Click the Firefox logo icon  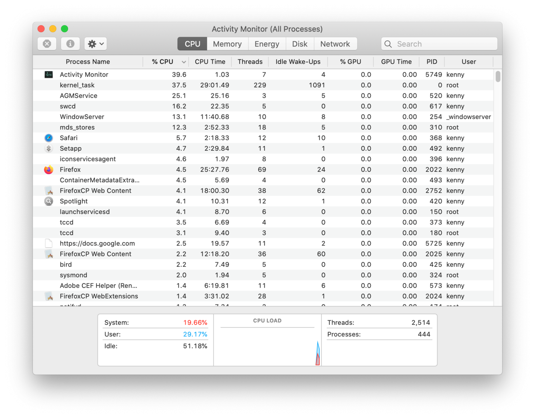(x=49, y=170)
